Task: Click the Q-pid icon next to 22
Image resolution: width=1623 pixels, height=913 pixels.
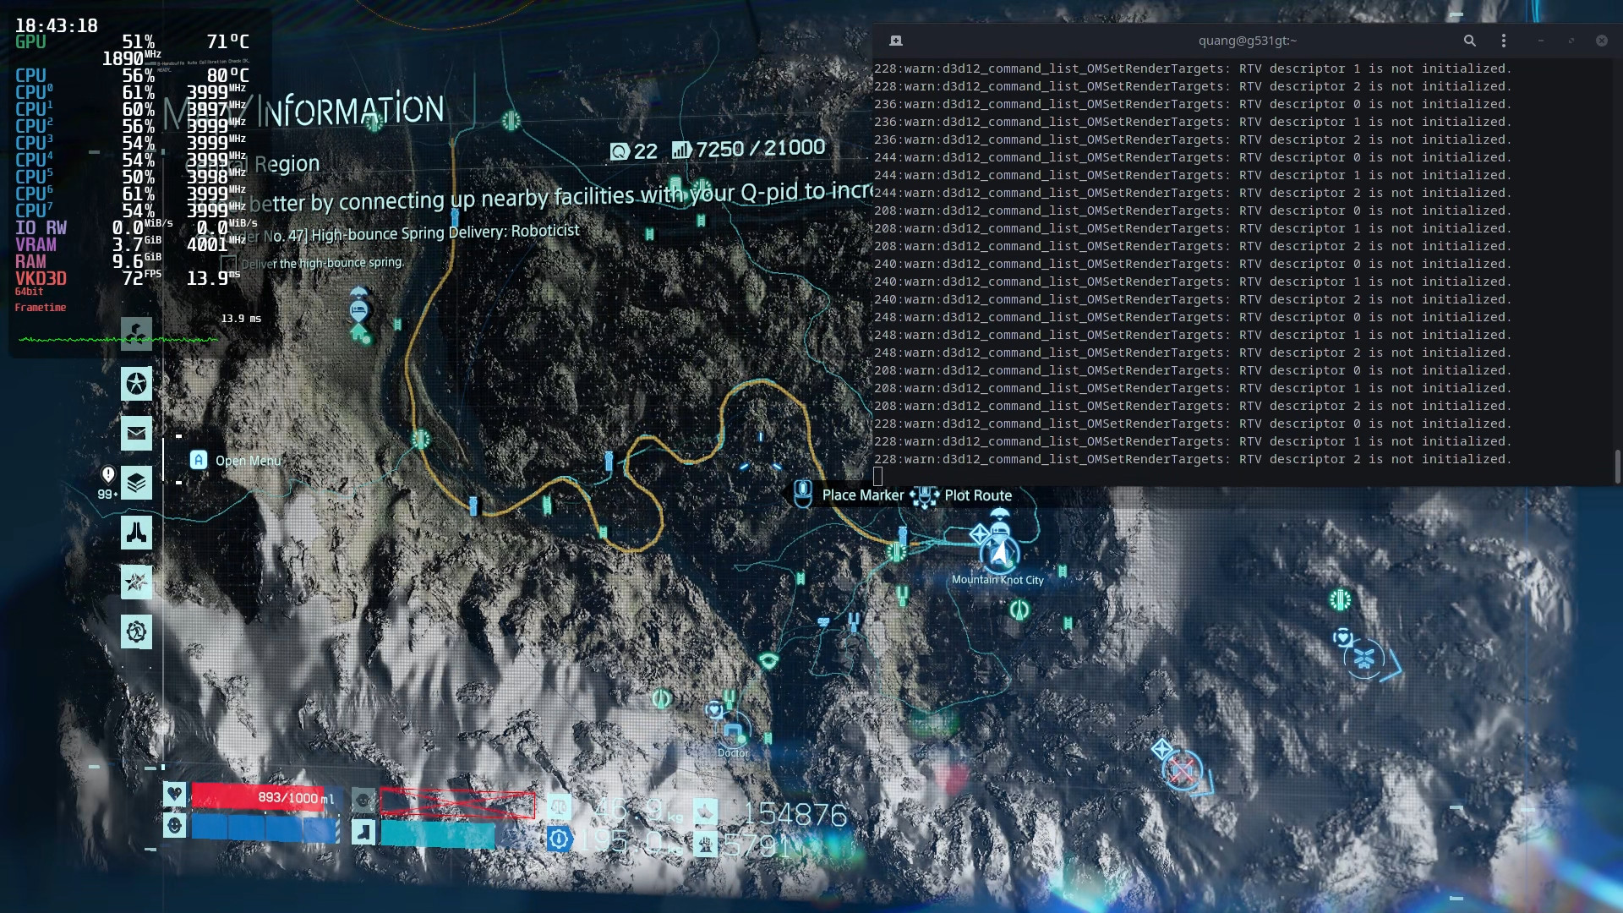Action: point(620,151)
